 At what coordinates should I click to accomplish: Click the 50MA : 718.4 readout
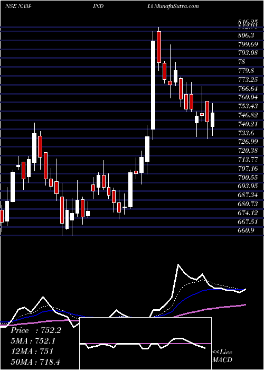36,362
